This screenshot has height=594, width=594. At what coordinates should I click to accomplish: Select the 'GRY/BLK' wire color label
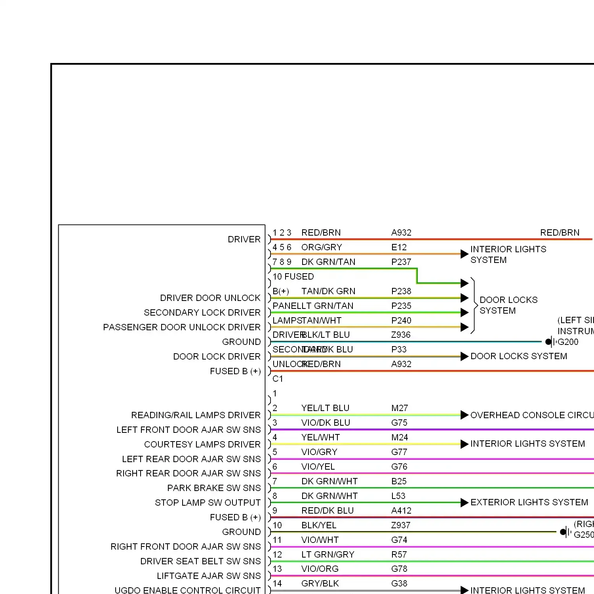[x=320, y=583]
